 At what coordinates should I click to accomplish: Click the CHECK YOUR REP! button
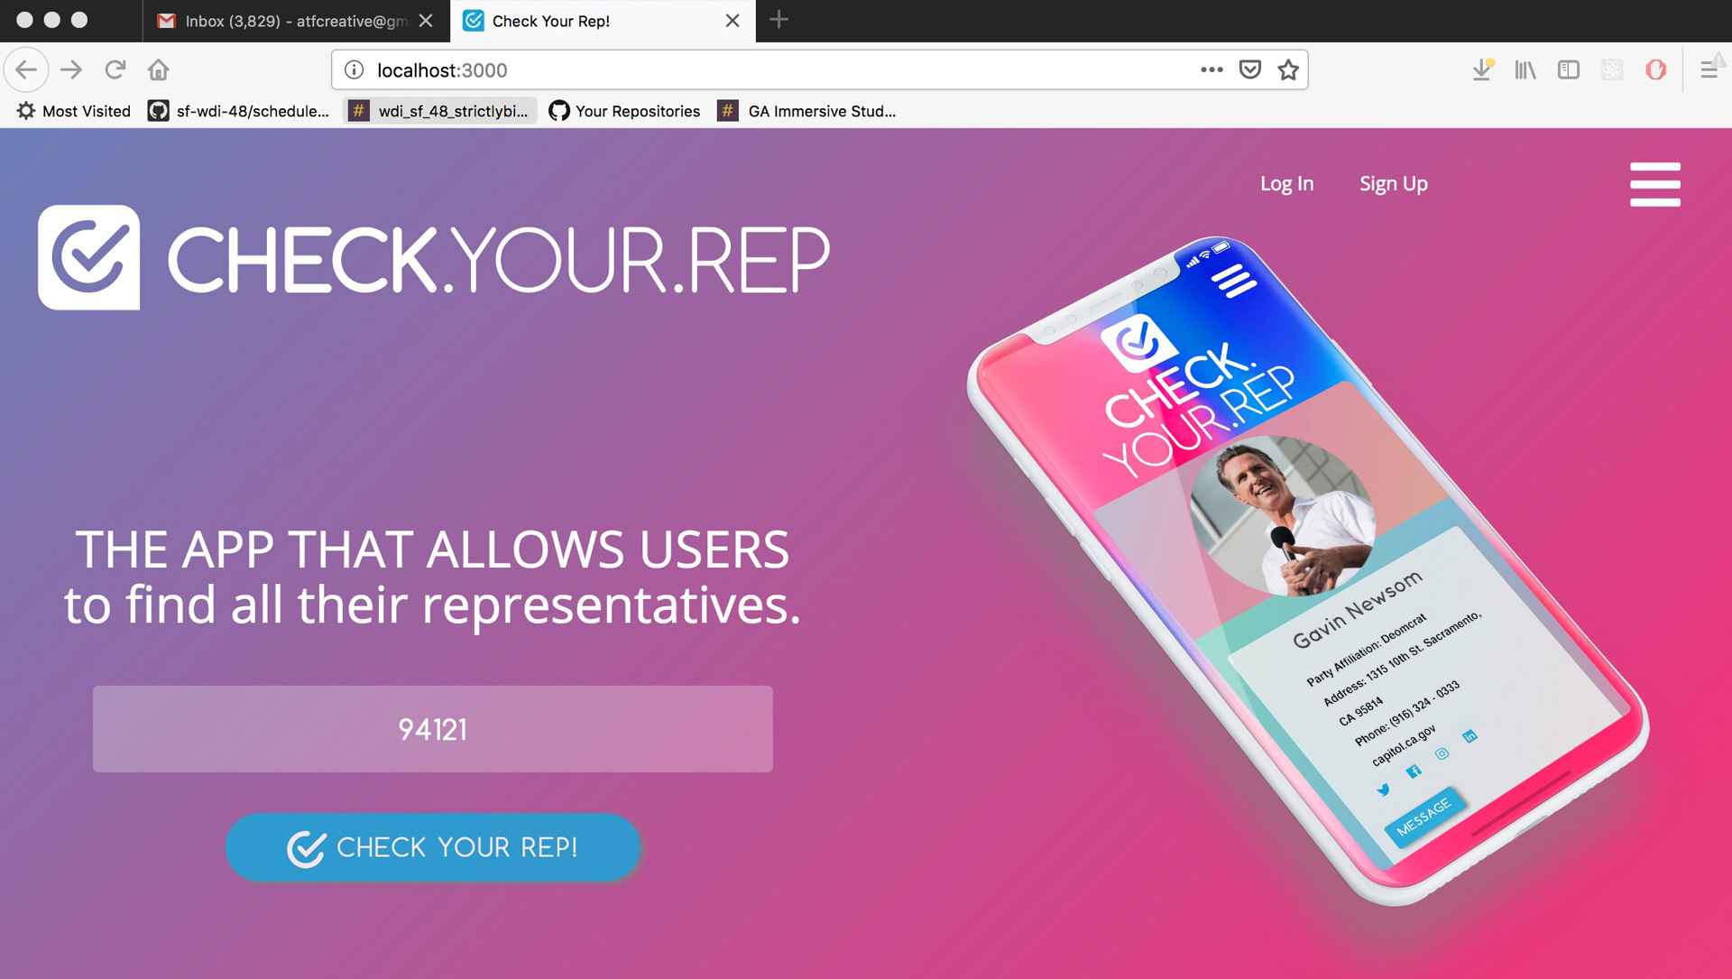[433, 847]
